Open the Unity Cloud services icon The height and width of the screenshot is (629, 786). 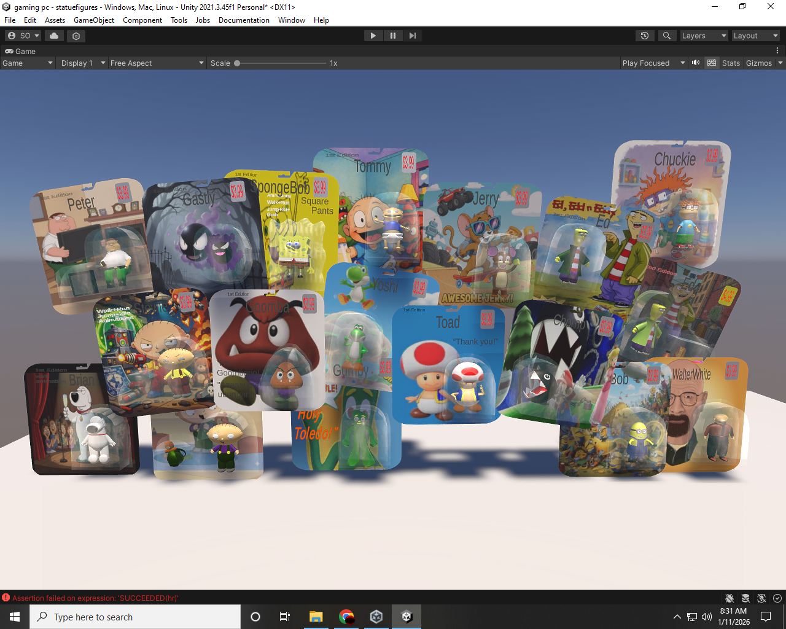(54, 36)
